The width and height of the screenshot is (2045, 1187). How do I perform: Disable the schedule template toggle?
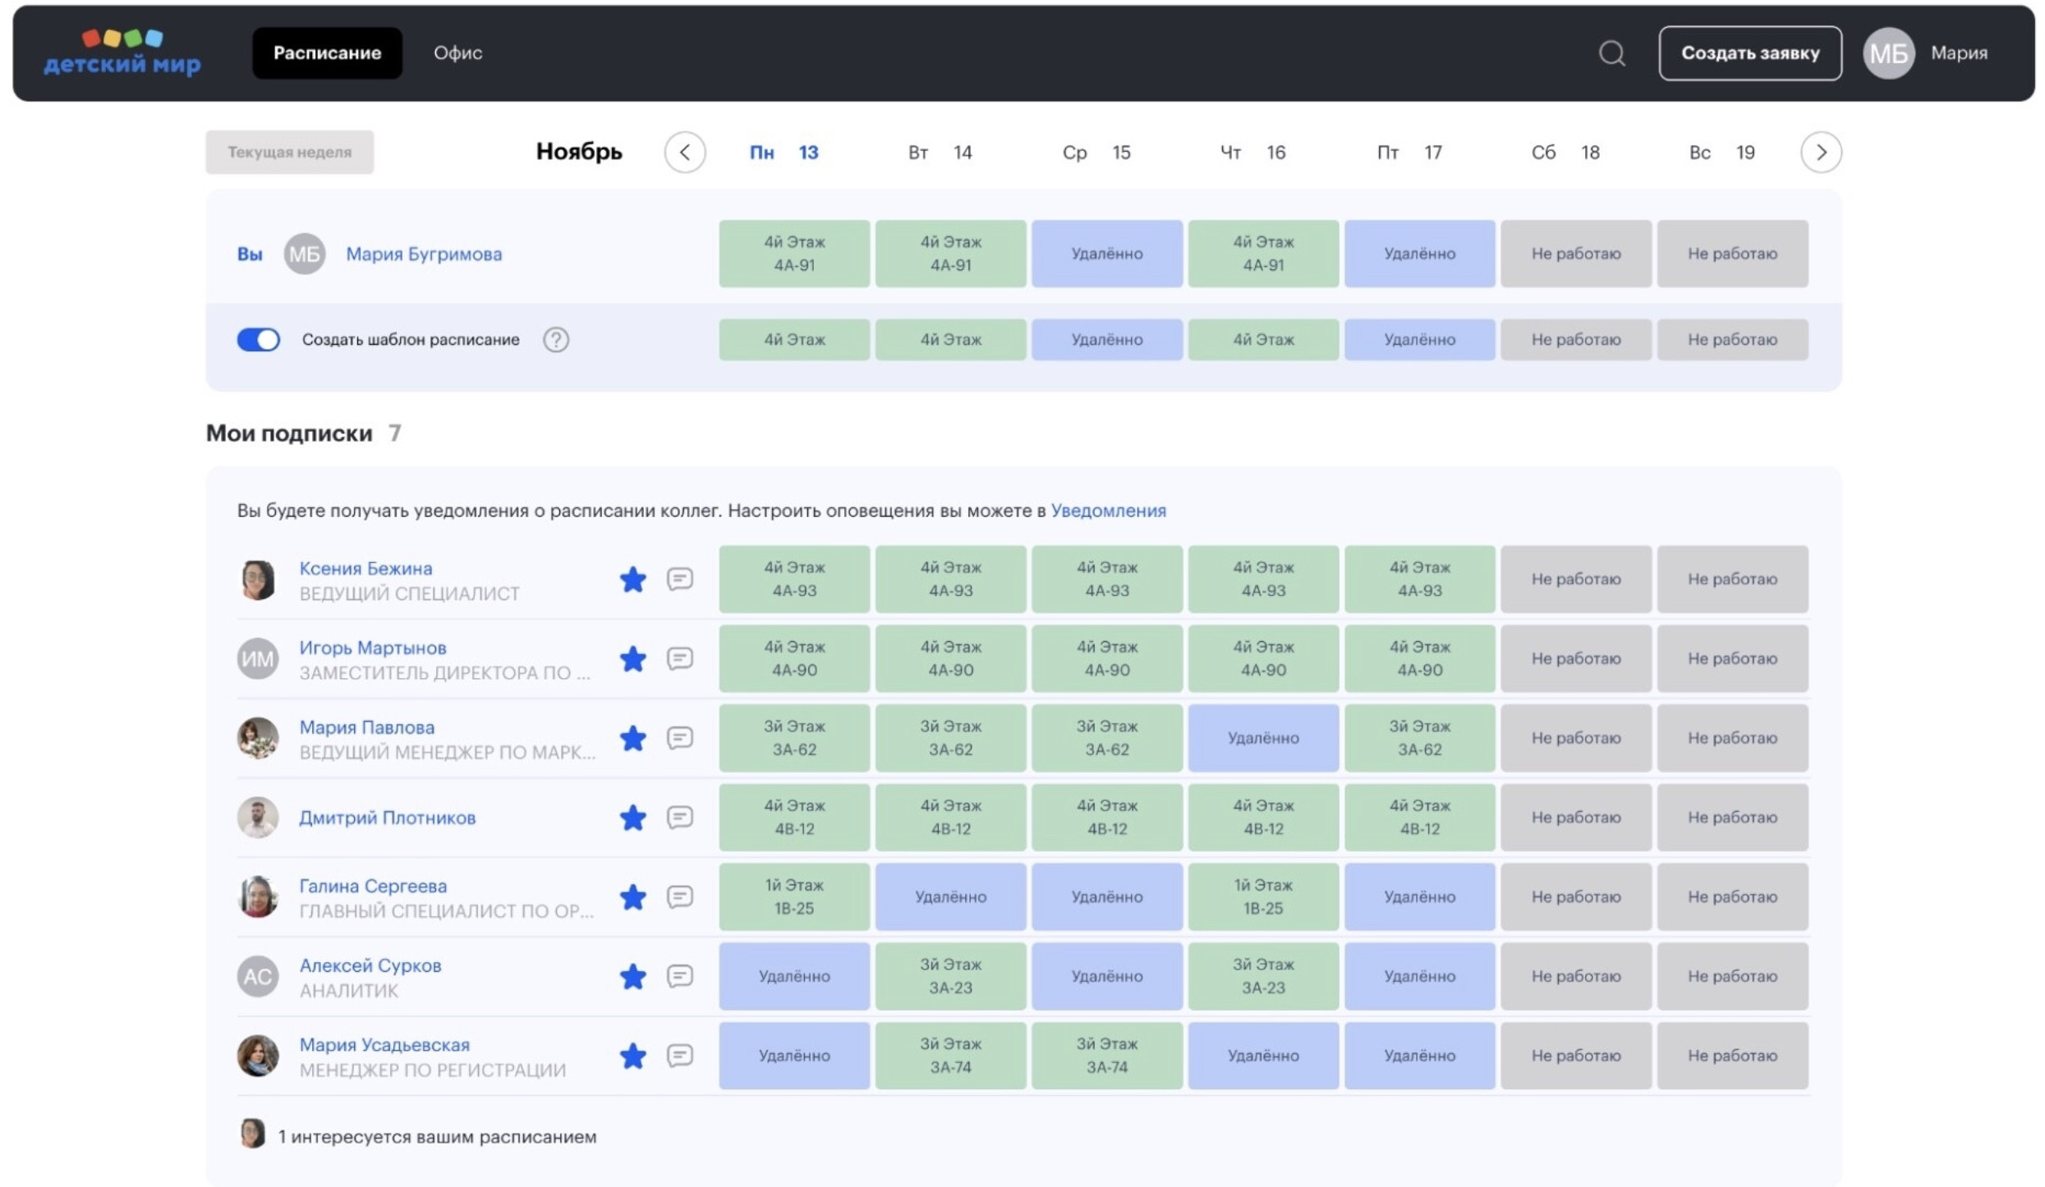(258, 339)
